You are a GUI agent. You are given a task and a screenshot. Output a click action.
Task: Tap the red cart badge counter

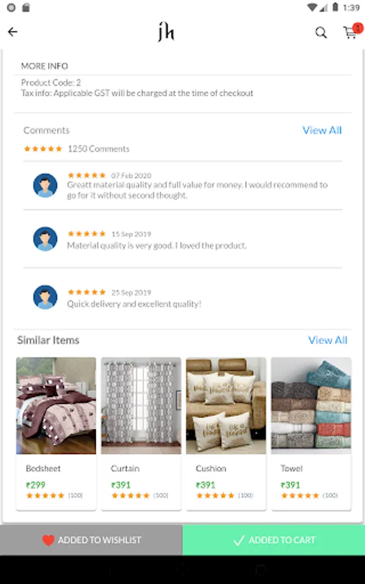tap(358, 28)
